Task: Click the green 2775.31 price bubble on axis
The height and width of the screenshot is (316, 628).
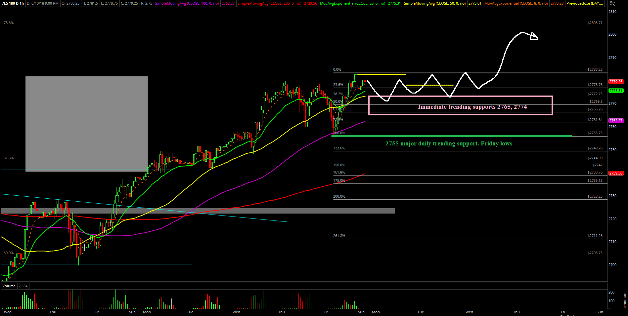Action: pyautogui.click(x=616, y=91)
